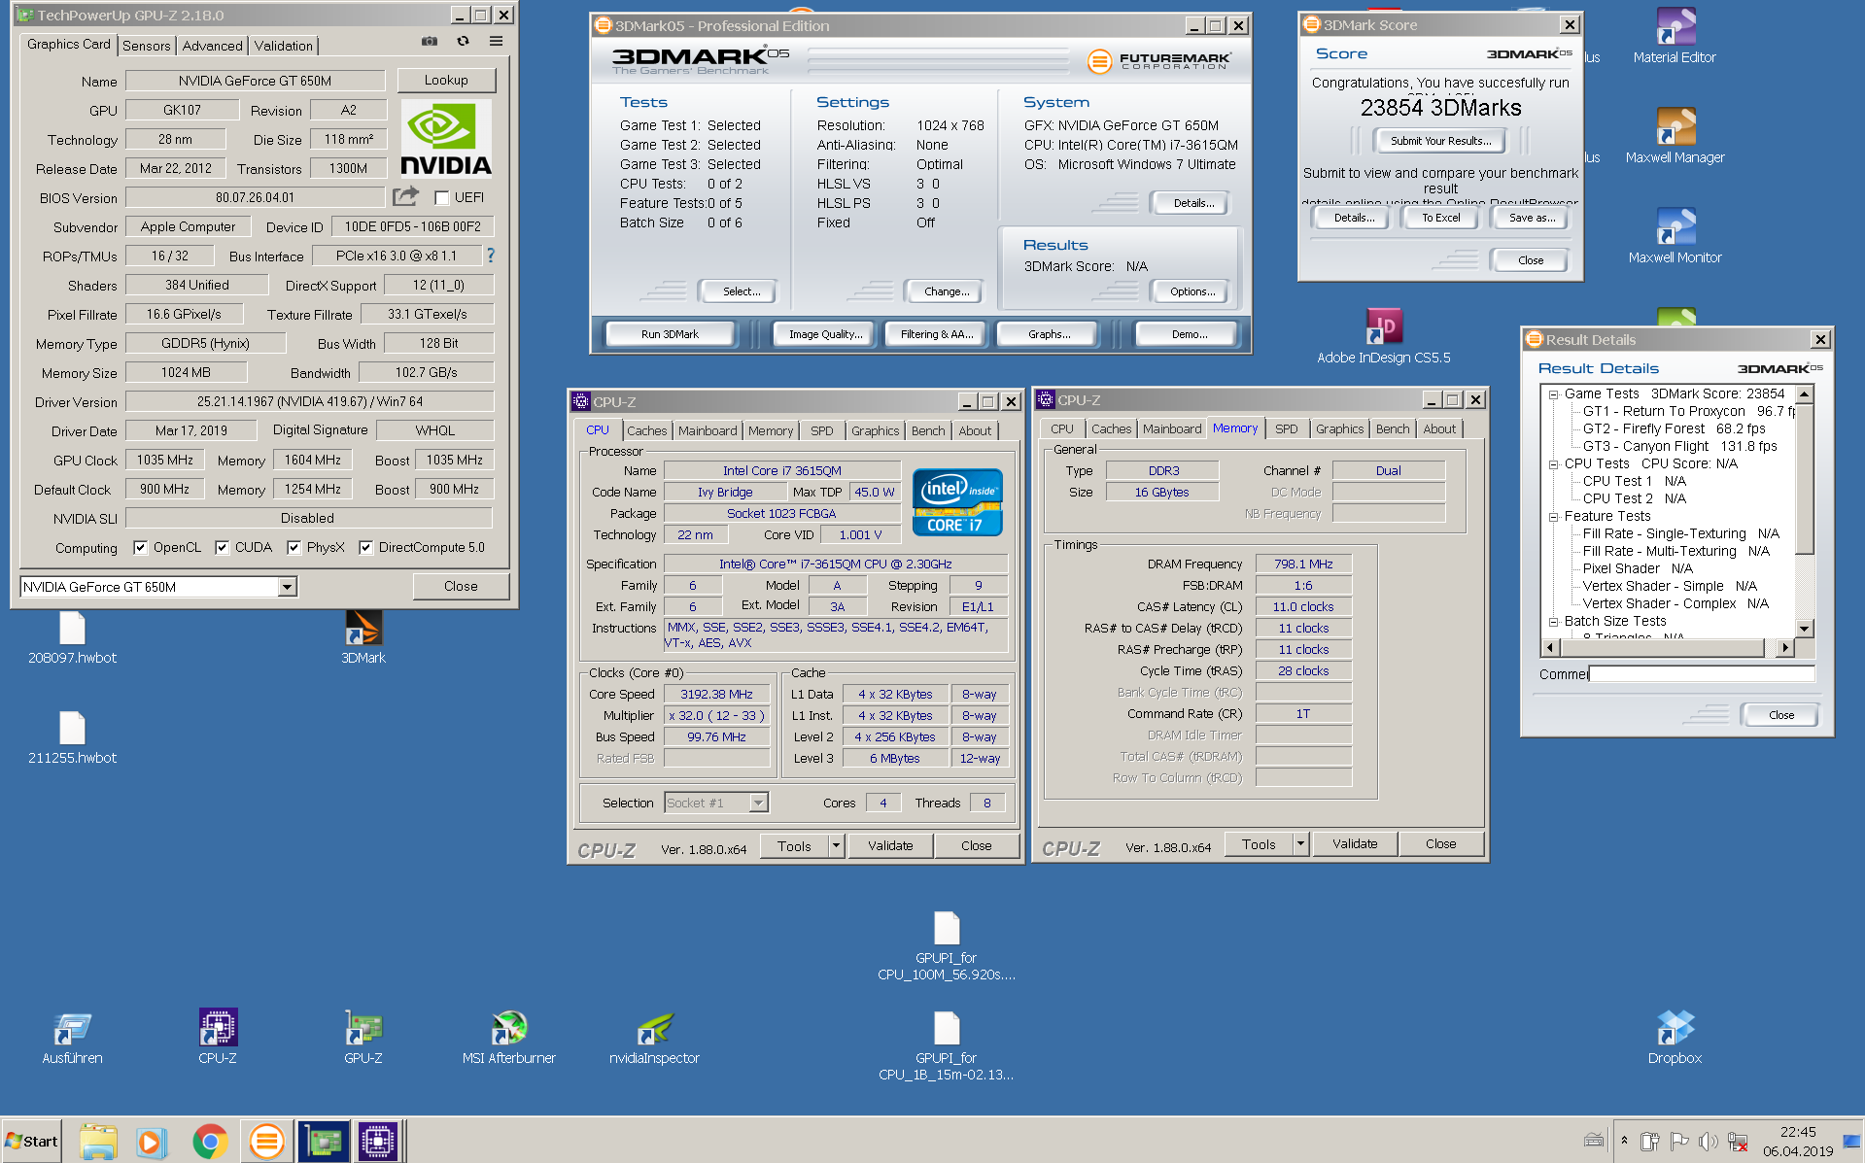Collapse the Feature Tests tree node
The height and width of the screenshot is (1163, 1865).
click(1553, 517)
